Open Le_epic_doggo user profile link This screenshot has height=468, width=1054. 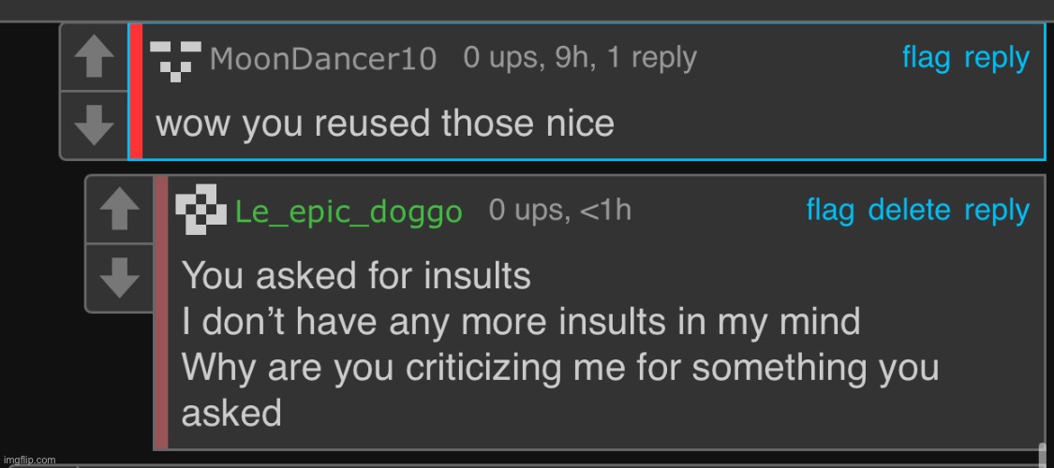pos(349,212)
